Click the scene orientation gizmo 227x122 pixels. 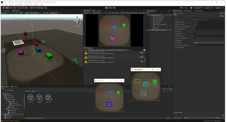click(x=77, y=20)
